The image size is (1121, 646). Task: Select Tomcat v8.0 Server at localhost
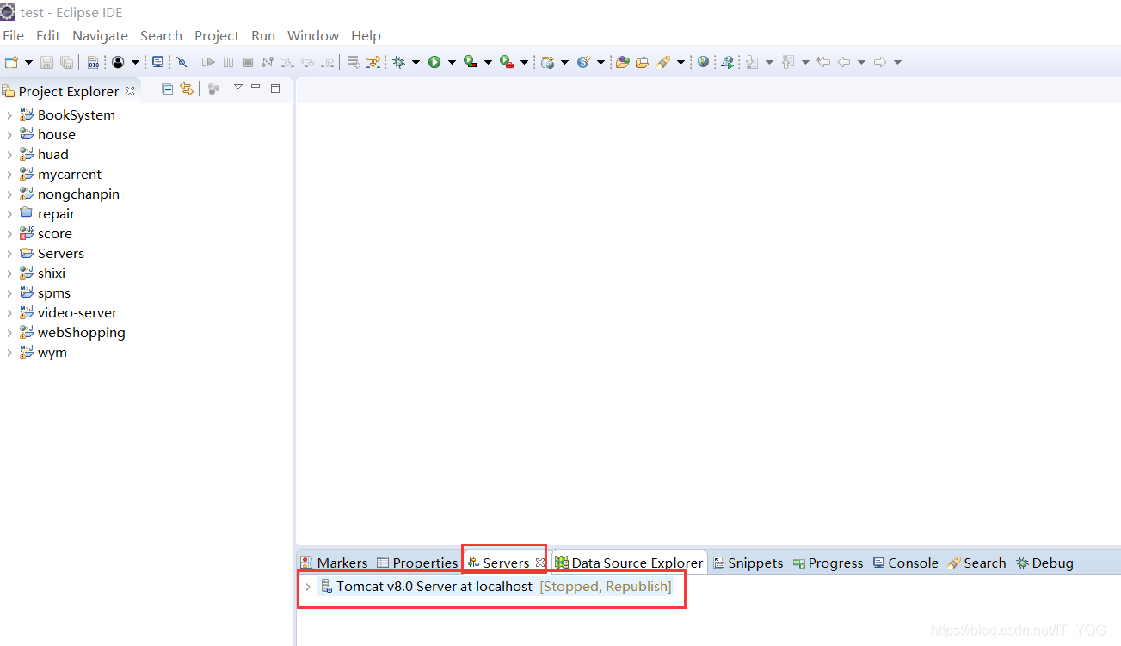pos(434,587)
